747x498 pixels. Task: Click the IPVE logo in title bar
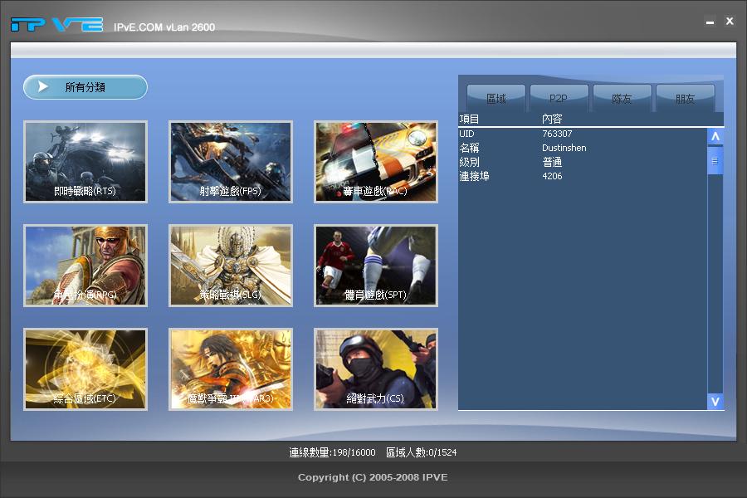56,24
